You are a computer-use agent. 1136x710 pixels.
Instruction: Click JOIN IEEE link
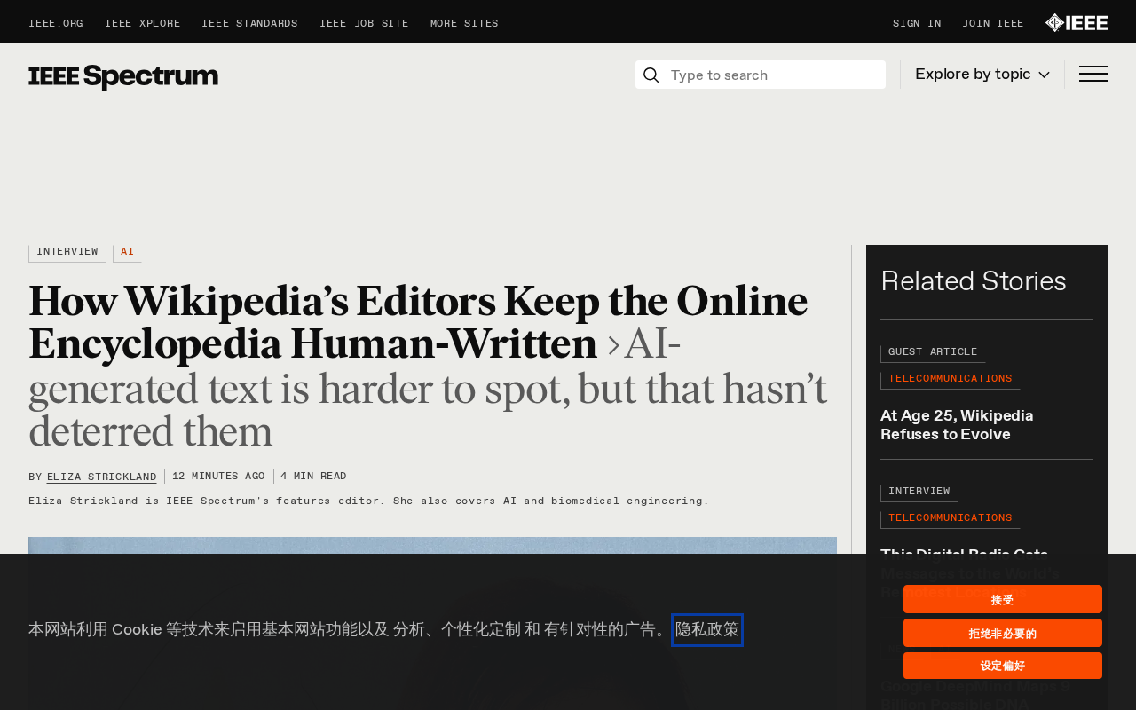993,24
